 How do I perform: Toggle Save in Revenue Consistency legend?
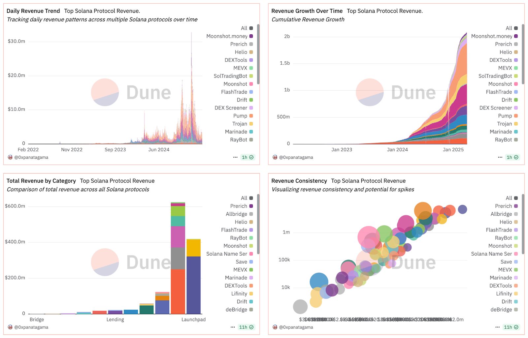509,262
